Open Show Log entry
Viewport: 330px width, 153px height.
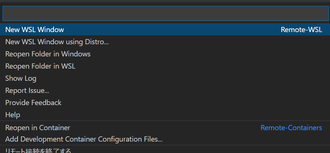[x=21, y=79]
